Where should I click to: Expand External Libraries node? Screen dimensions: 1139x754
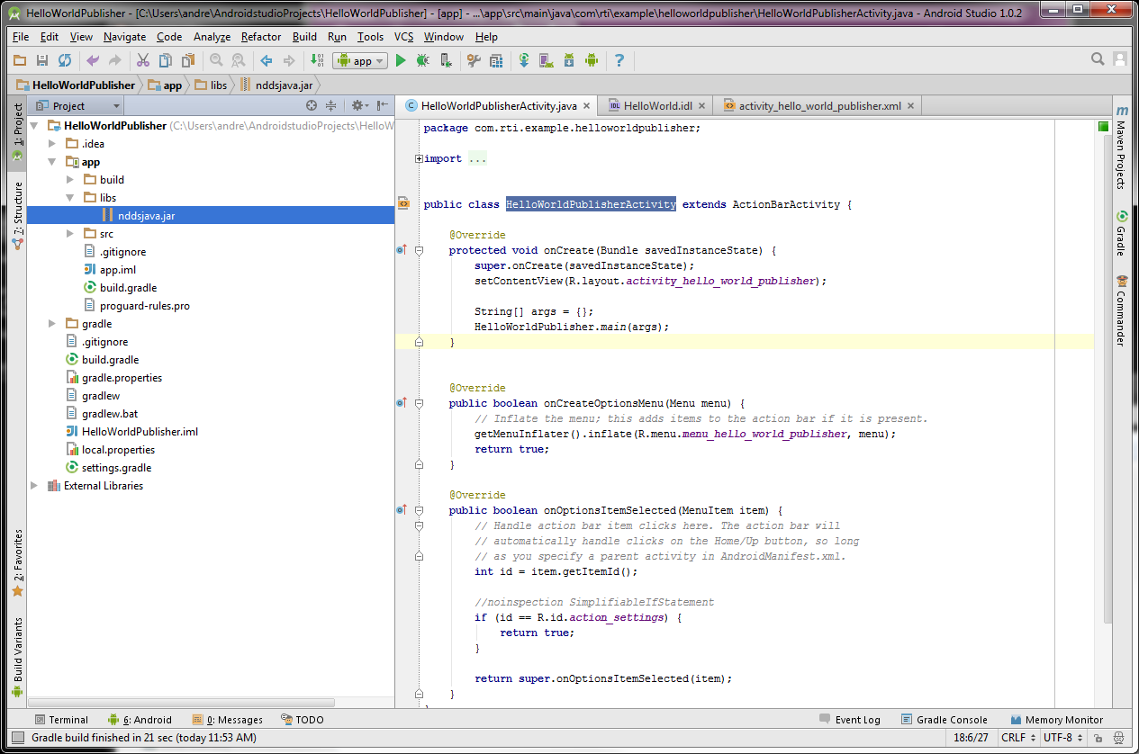coord(34,486)
